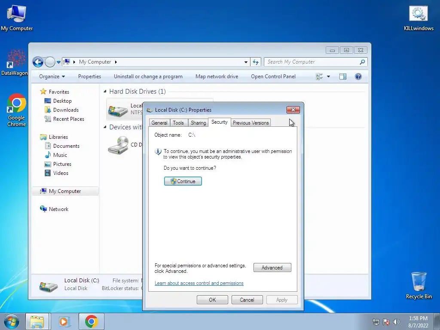The image size is (440, 330).
Task: Click the Advanced button
Action: coord(272,267)
